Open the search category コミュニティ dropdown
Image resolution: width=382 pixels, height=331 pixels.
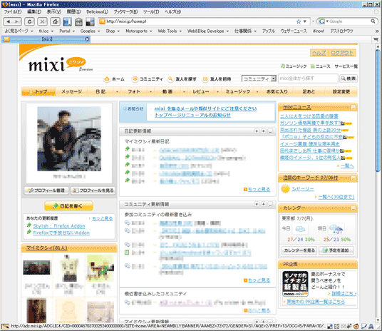coord(259,78)
